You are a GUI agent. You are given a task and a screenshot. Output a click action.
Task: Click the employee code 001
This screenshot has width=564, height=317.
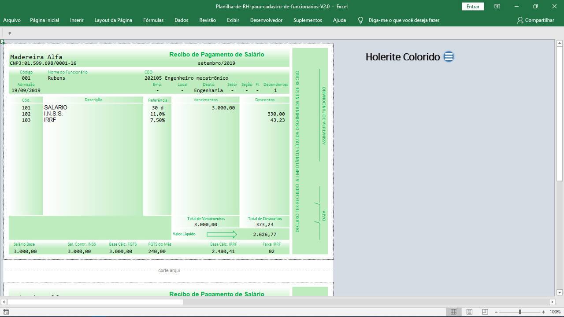26,78
